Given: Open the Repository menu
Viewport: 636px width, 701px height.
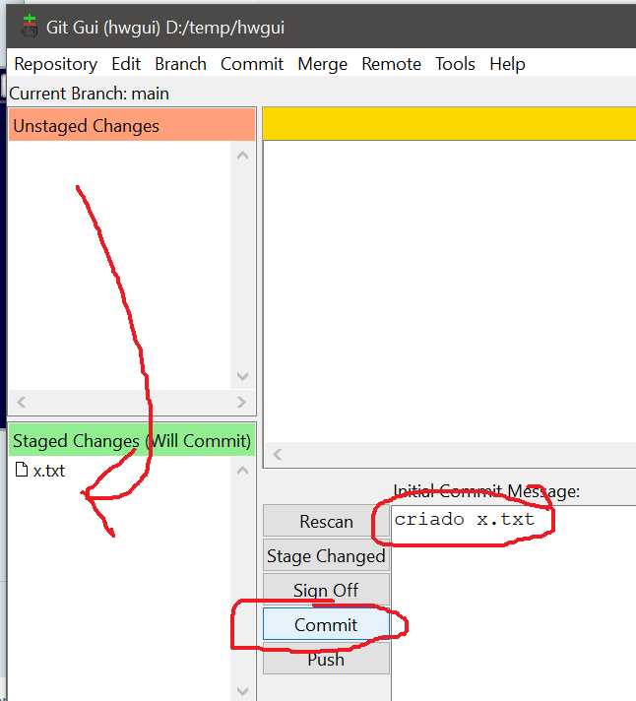Looking at the screenshot, I should 55,64.
